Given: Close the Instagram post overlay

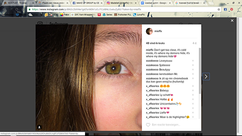Looking at the screenshot, I should coord(232,21).
